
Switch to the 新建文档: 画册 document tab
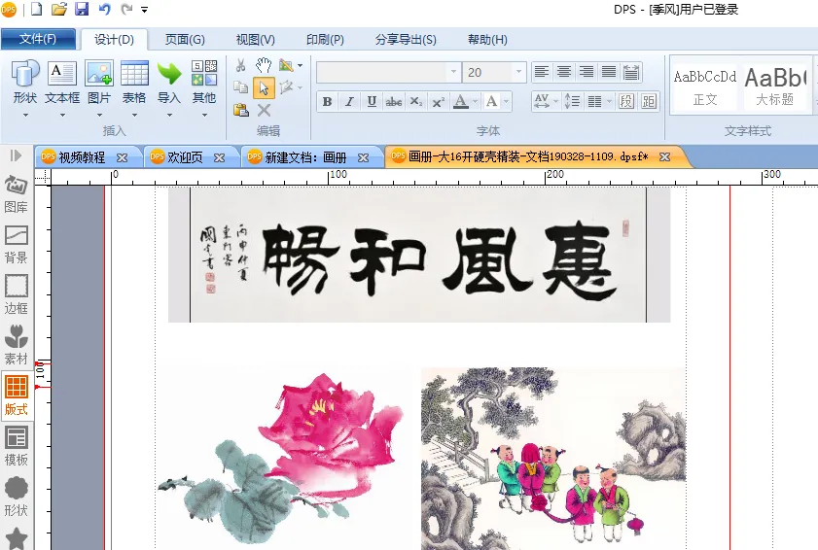tap(304, 157)
